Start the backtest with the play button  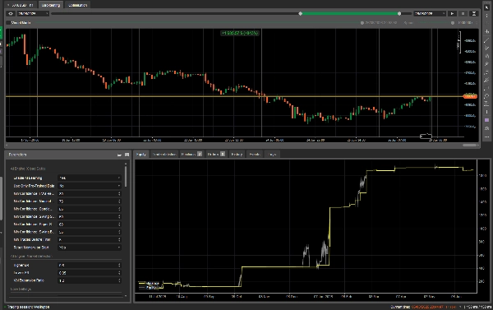tap(452, 13)
